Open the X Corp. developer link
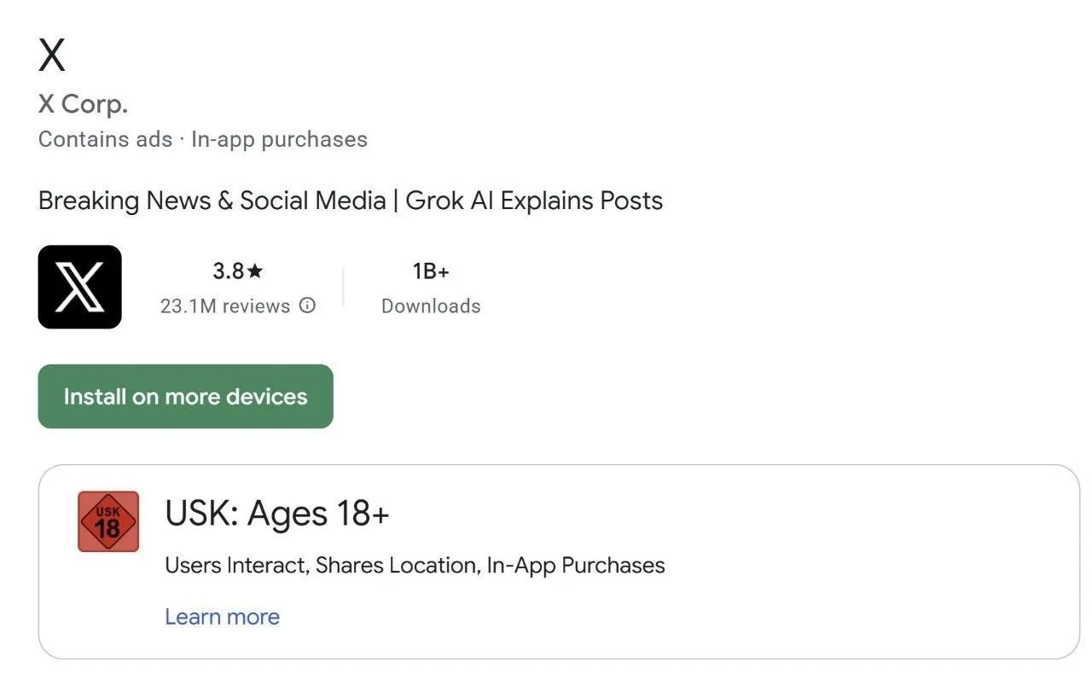The width and height of the screenshot is (1092, 680). 83,104
